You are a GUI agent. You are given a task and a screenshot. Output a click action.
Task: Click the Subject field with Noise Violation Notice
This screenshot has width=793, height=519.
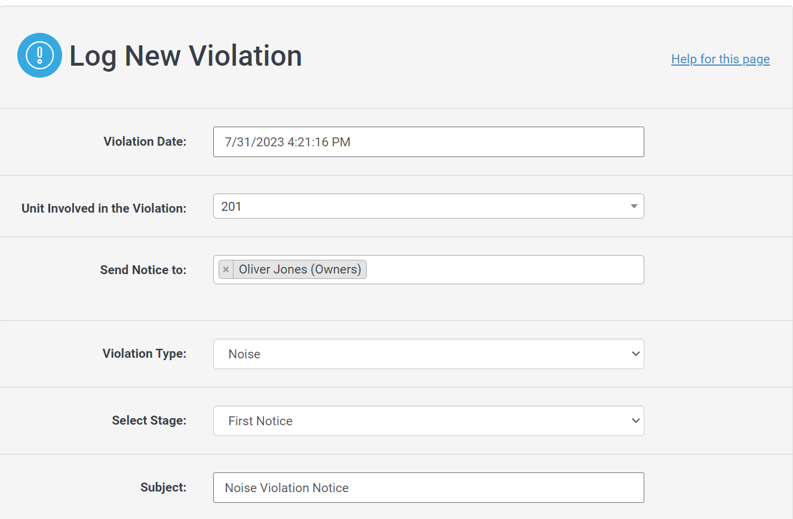tap(428, 488)
